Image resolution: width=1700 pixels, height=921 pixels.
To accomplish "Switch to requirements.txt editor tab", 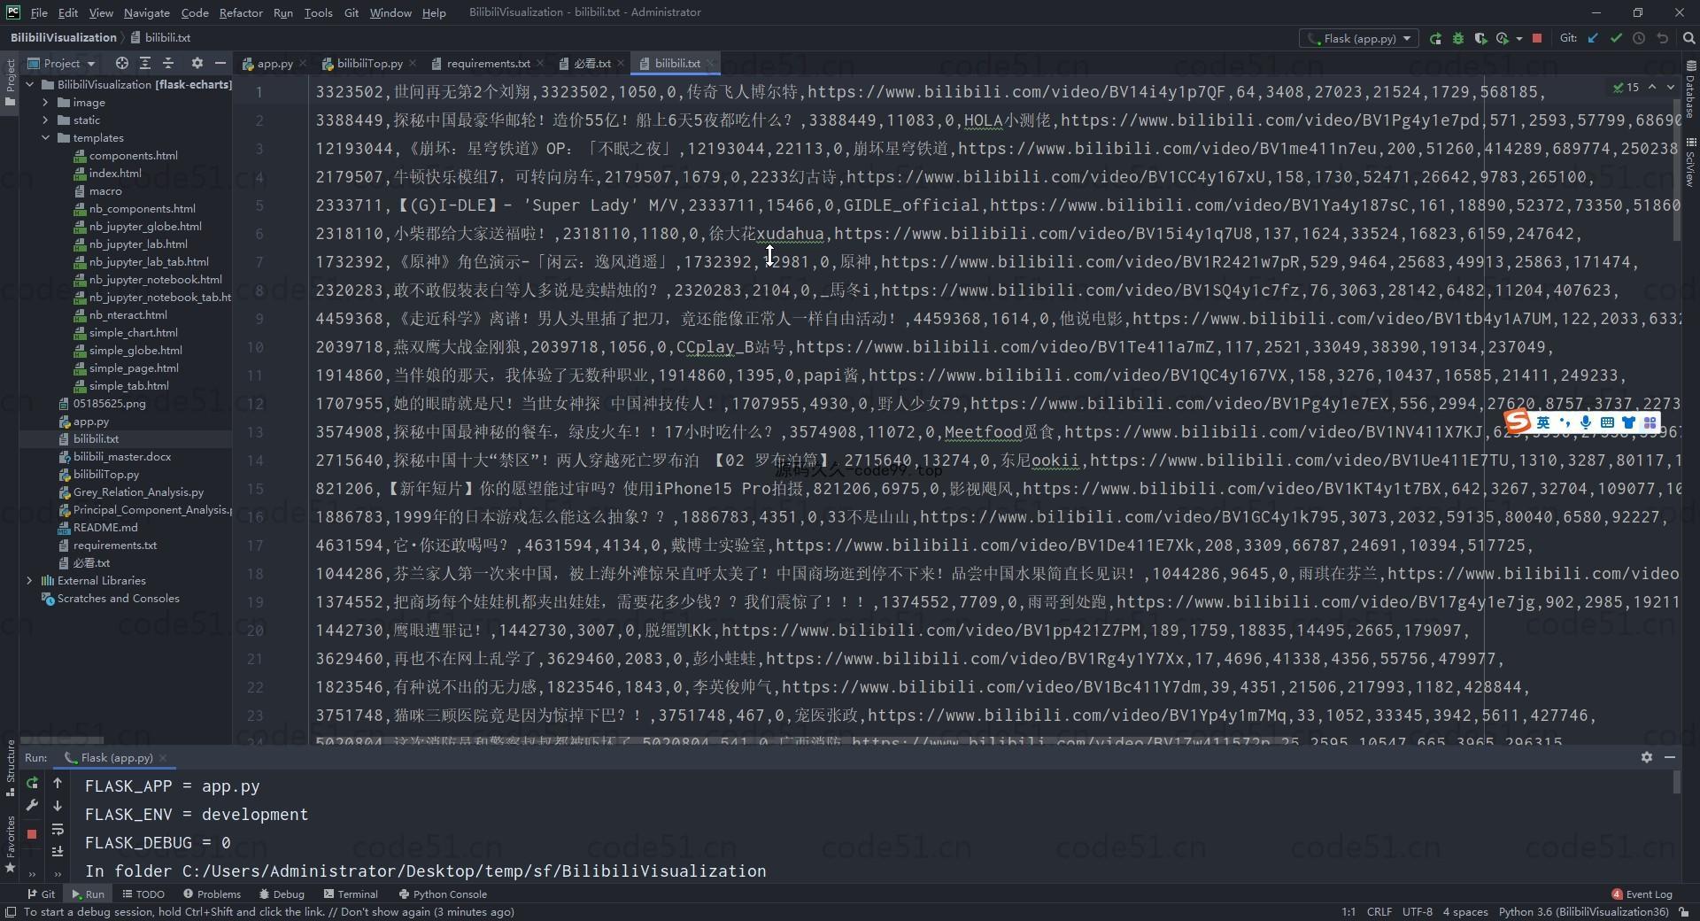I will [488, 63].
